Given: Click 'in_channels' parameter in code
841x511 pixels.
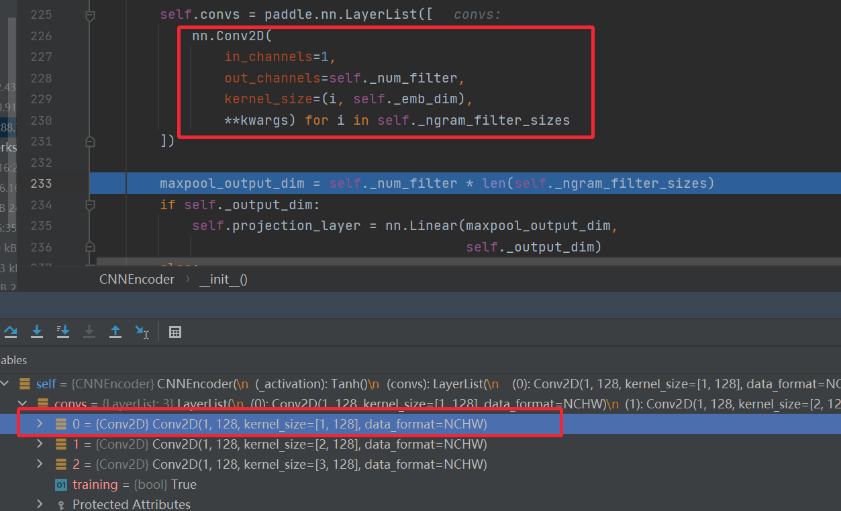Looking at the screenshot, I should tap(268, 57).
